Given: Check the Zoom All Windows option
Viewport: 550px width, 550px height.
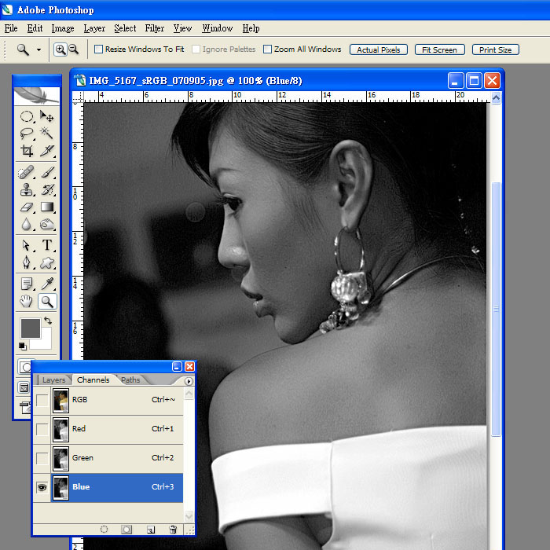Looking at the screenshot, I should [267, 49].
